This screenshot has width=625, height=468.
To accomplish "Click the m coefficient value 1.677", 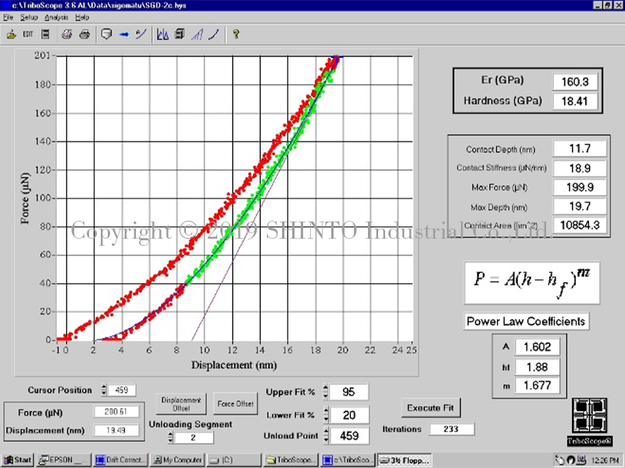I will point(537,385).
